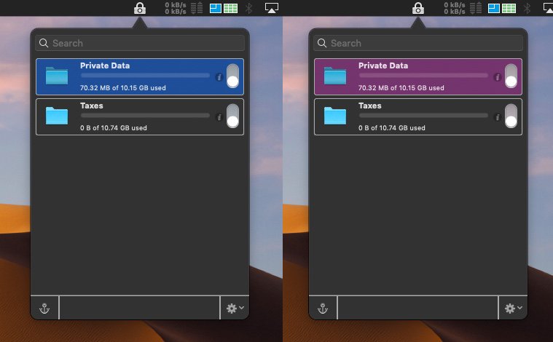Screen dimensions: 553x342
Task: Open the gear settings dropdown in the purple-accent panel
Action: [513, 309]
